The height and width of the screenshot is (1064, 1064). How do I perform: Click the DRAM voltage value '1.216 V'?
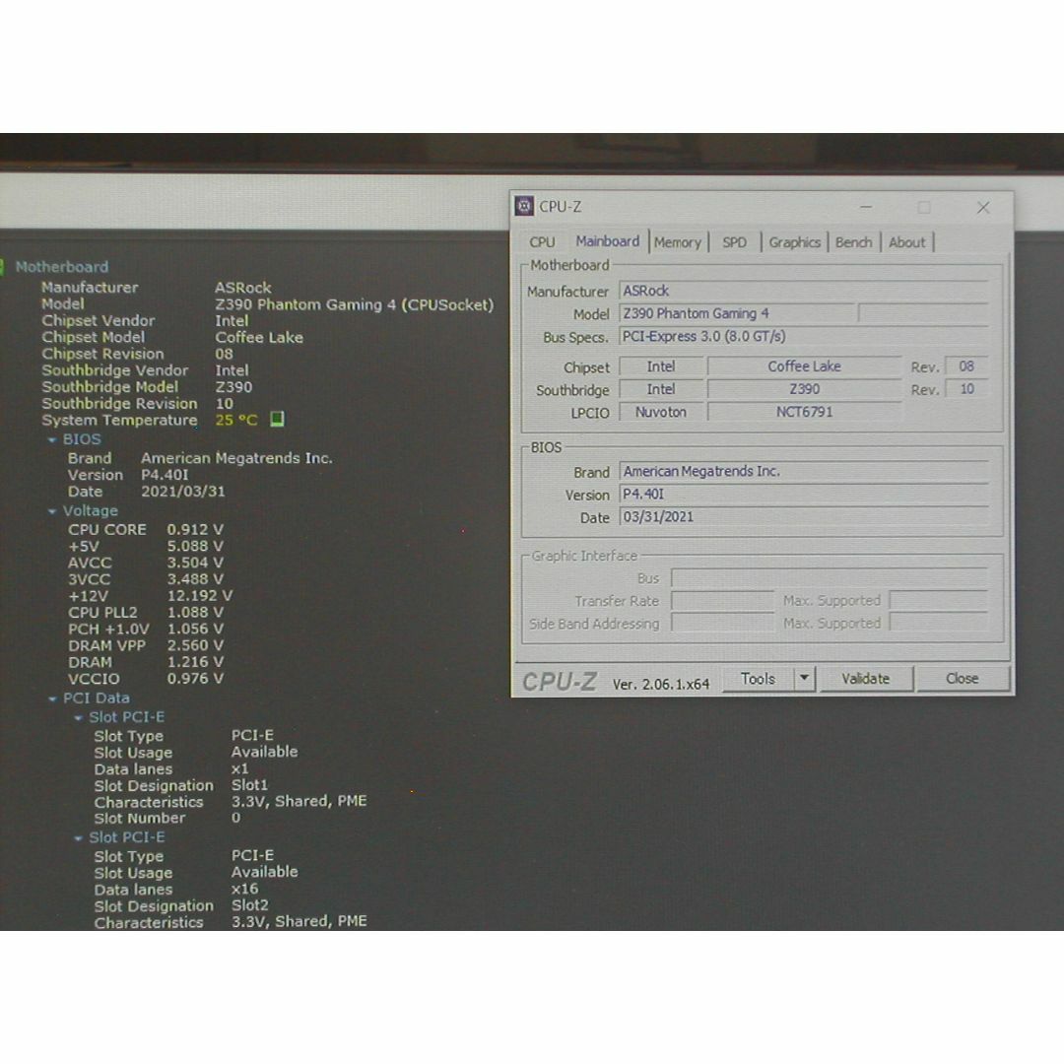pos(195,662)
